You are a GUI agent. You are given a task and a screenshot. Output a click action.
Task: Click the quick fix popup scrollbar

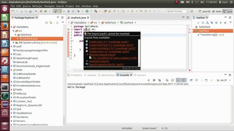click(x=139, y=53)
